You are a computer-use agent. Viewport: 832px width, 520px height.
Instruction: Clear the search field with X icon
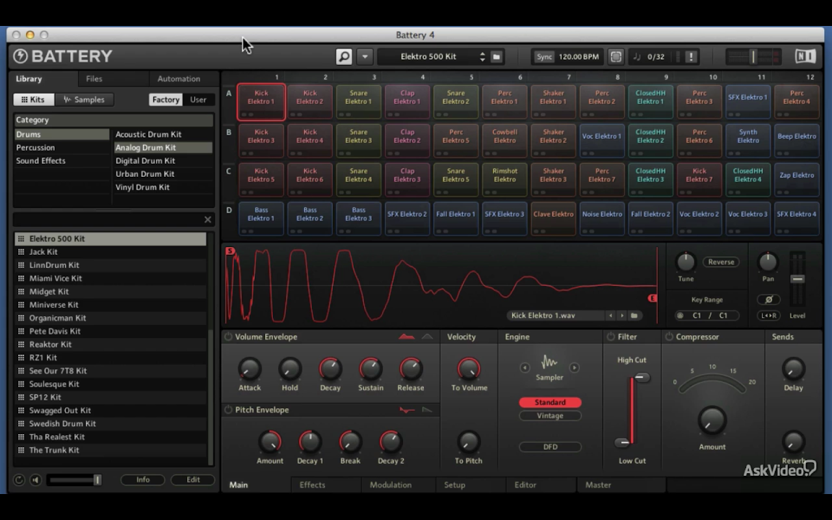point(208,220)
